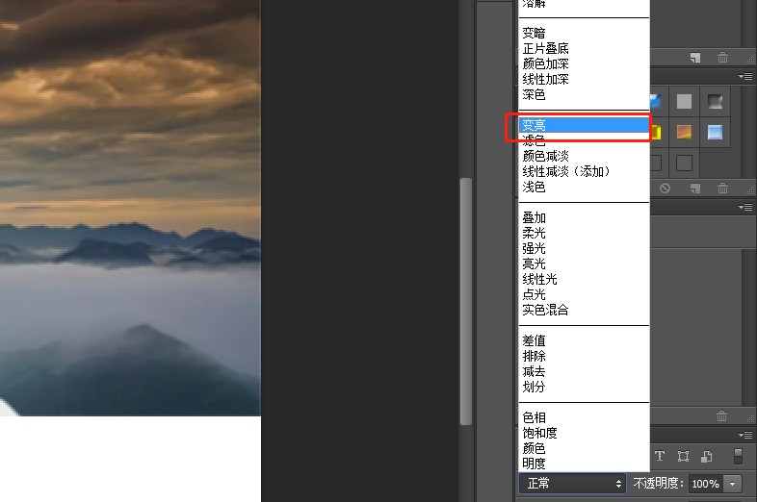Select the smart object filter icon
This screenshot has width=757, height=502.
click(707, 456)
